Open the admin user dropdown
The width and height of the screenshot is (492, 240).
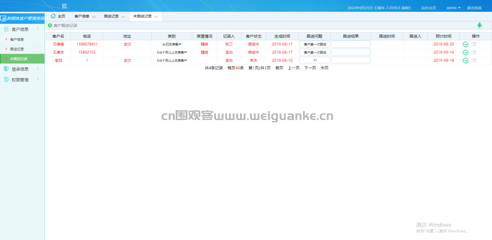[454, 8]
